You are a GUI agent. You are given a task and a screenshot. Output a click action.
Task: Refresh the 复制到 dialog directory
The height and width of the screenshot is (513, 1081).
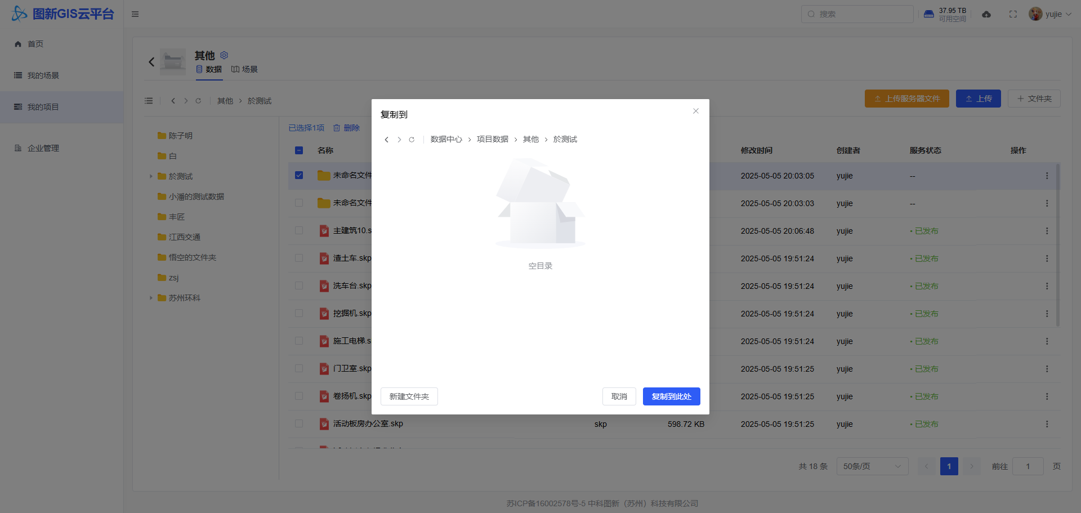coord(412,140)
